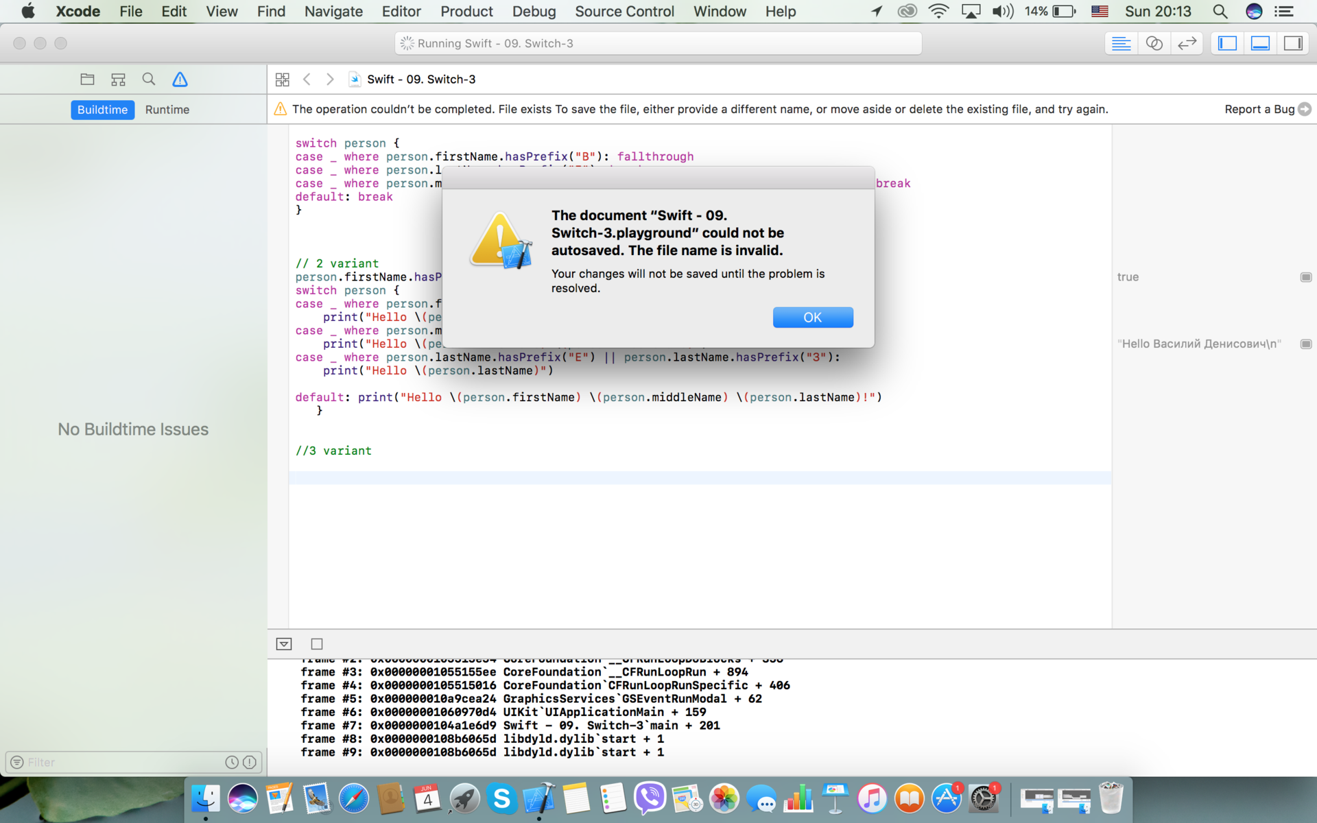
Task: Click the arrow next to Report a Bug
Action: [x=1305, y=109]
